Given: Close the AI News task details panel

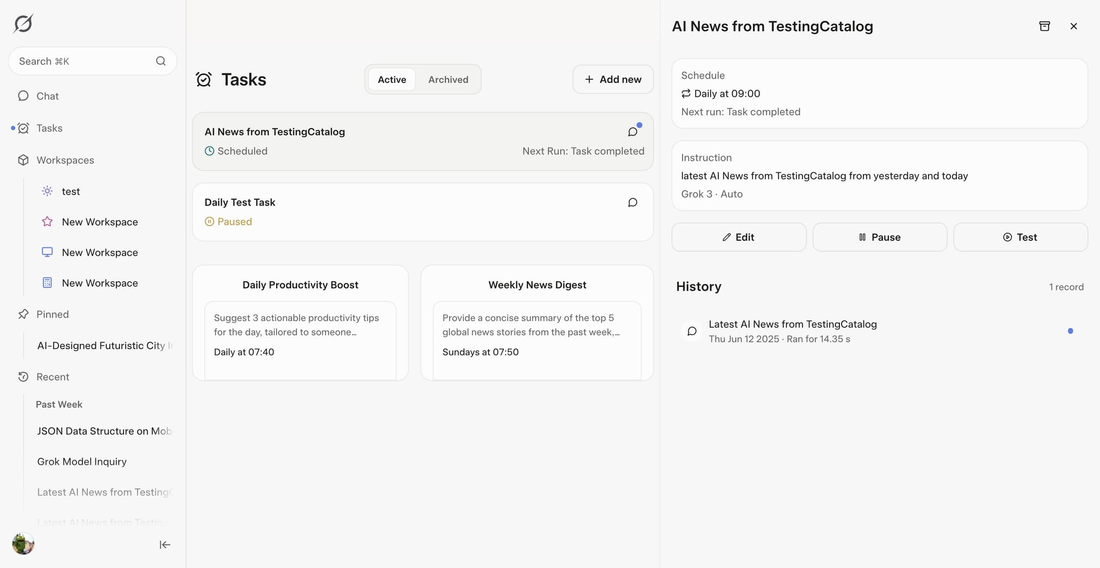Looking at the screenshot, I should point(1073,26).
